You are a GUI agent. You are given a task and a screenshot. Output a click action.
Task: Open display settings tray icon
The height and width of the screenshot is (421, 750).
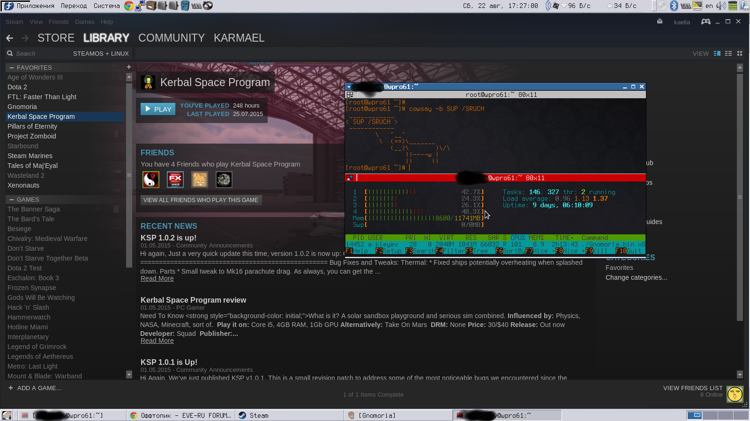(697, 6)
